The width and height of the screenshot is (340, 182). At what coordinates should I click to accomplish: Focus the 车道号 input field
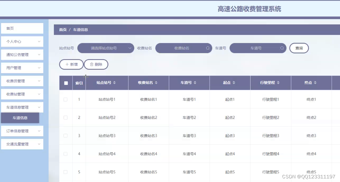click(x=258, y=48)
